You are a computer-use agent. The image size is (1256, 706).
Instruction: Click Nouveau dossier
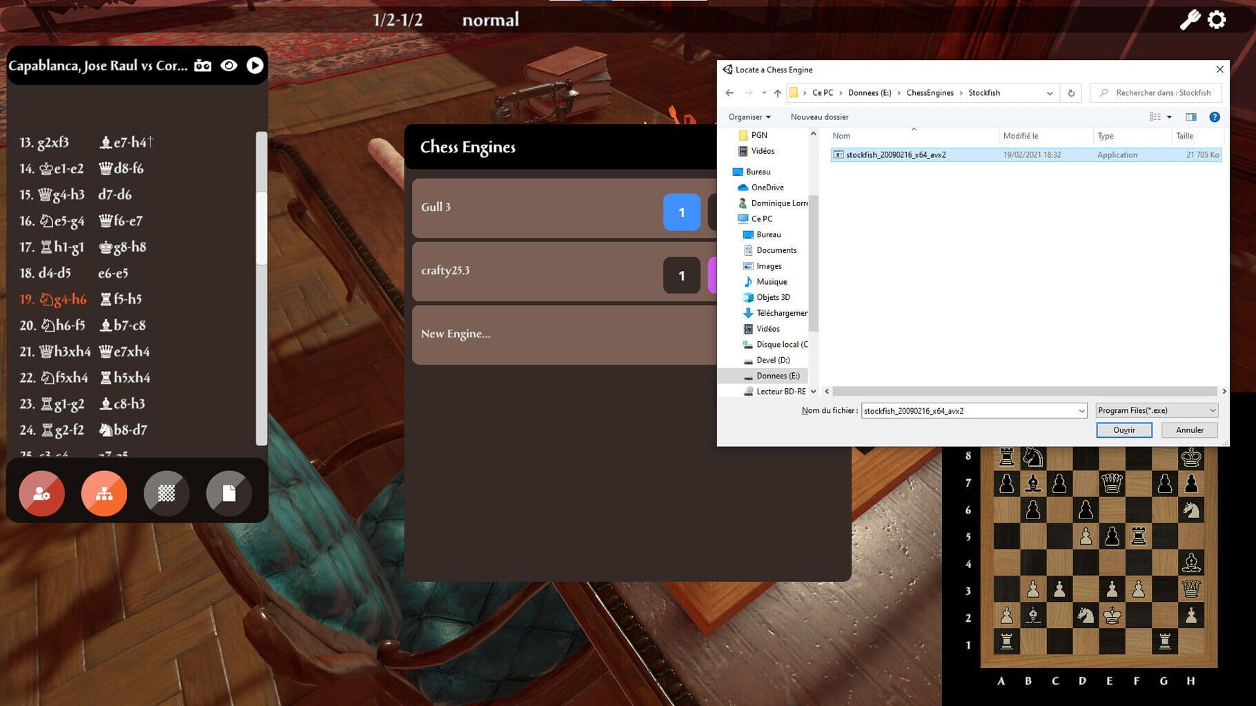pyautogui.click(x=819, y=117)
